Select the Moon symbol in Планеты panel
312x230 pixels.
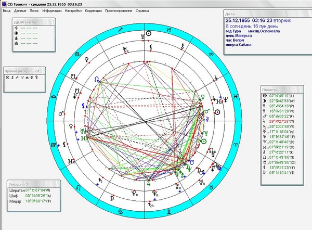coord(265,101)
